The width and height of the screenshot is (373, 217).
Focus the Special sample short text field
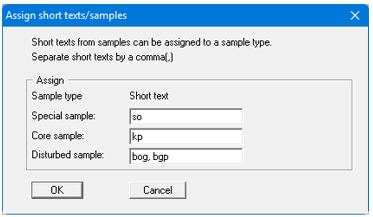[185, 117]
